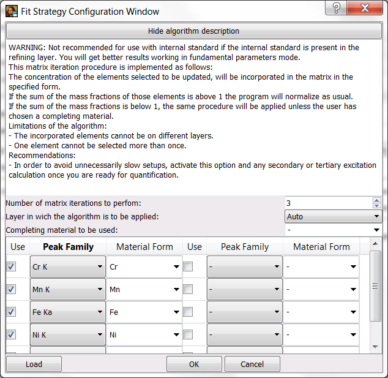The image size is (388, 378).
Task: Click the Peak Family column header
Action: tap(67, 247)
